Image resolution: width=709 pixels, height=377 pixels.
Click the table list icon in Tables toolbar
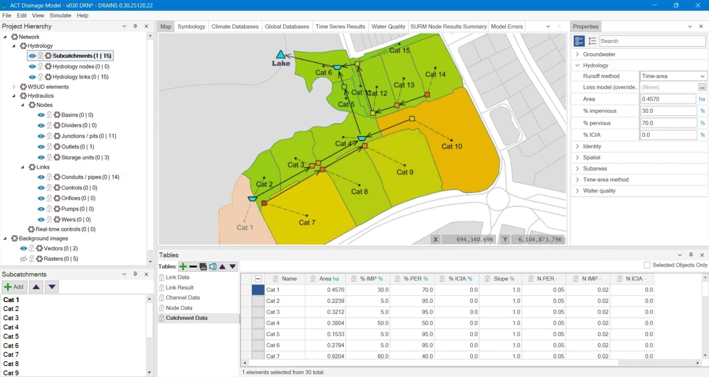(203, 267)
